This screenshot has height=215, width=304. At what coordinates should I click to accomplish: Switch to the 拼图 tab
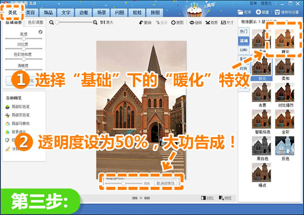(x=155, y=13)
